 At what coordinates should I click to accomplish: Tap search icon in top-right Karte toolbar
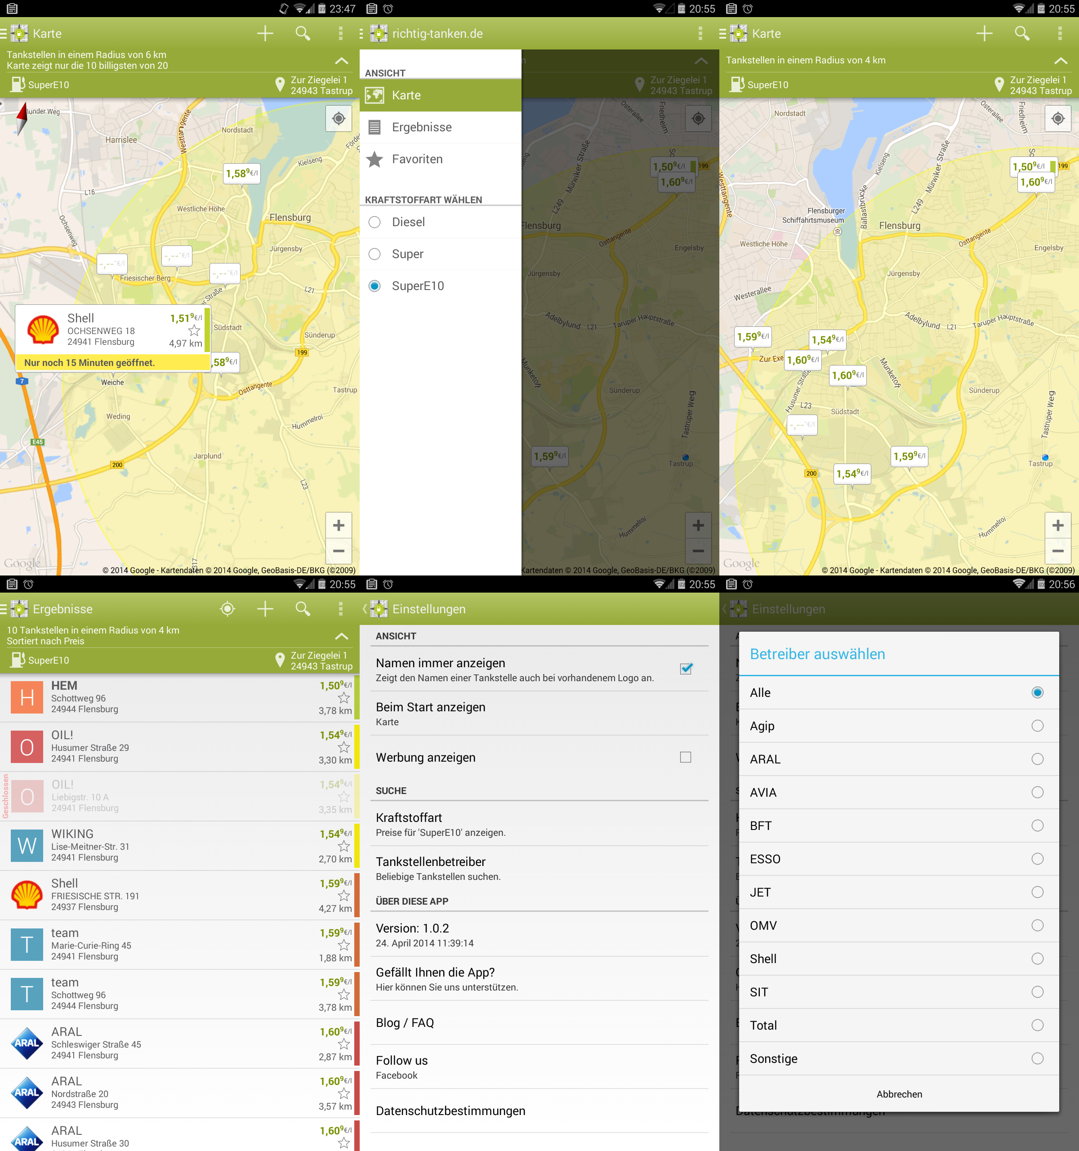click(x=1022, y=34)
